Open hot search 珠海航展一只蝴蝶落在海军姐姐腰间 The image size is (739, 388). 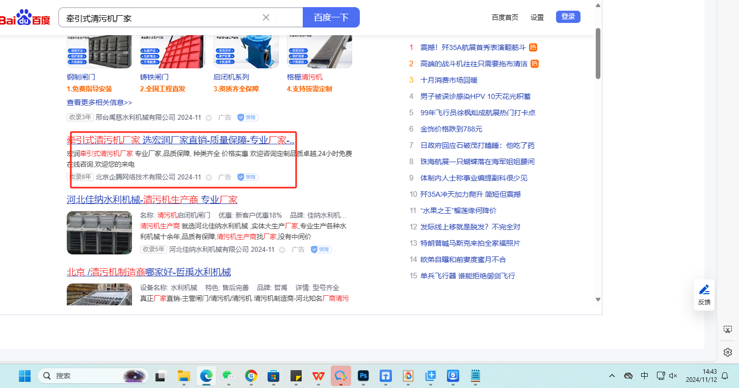pos(477,162)
